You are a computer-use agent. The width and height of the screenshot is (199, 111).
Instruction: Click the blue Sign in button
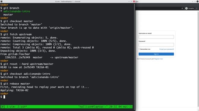[156, 54]
